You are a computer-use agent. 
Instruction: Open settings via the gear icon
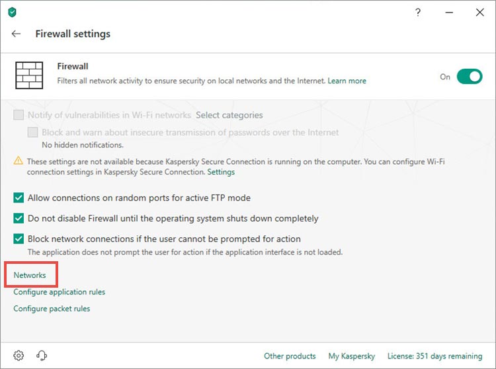point(19,355)
